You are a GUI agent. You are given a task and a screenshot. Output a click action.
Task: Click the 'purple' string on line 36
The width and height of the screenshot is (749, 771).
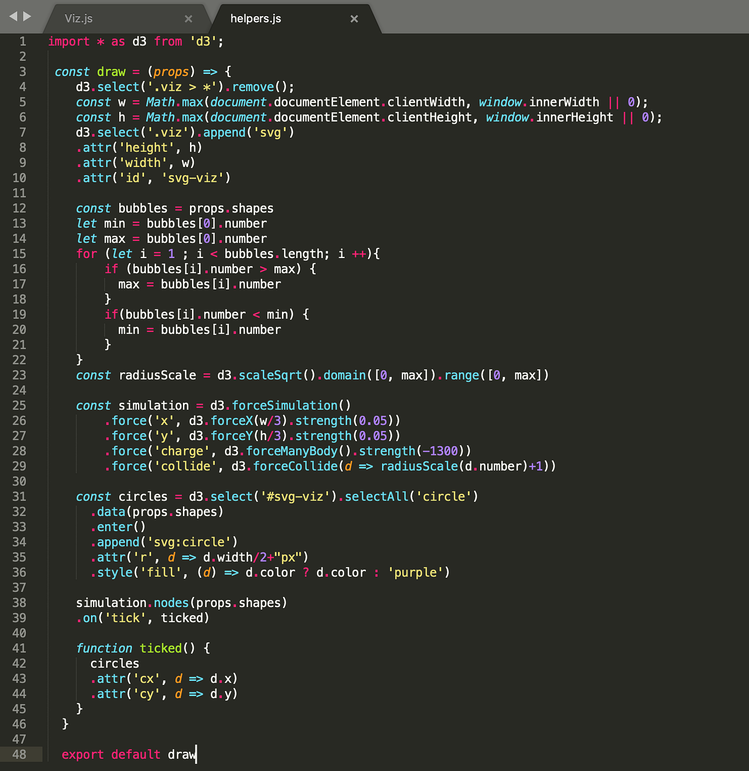coord(416,572)
